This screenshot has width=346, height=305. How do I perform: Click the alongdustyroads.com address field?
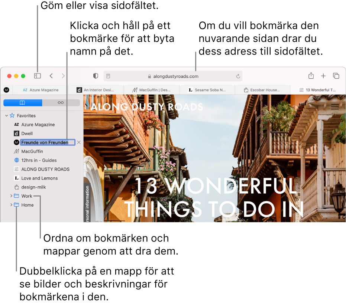coord(173,76)
